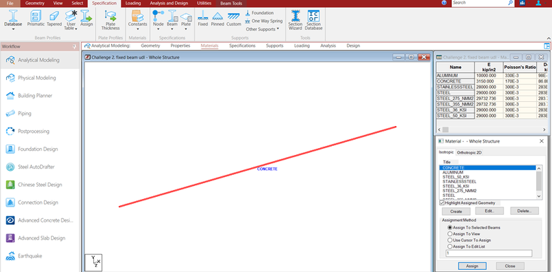Click the Prismatic beam profile icon
This screenshot has height=272, width=552.
point(36,19)
